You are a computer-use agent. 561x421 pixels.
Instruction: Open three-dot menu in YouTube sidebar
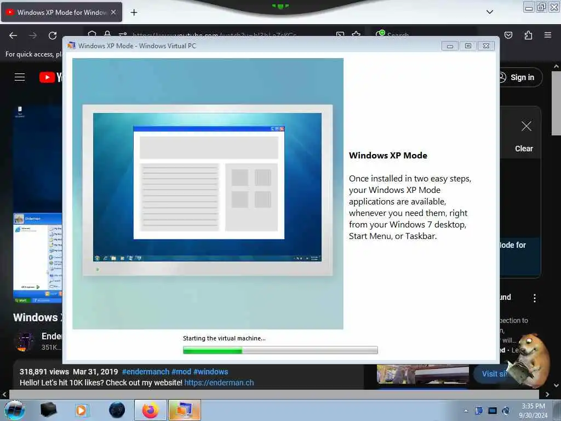point(535,298)
